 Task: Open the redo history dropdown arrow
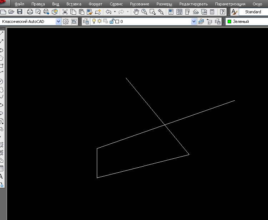click(128, 12)
